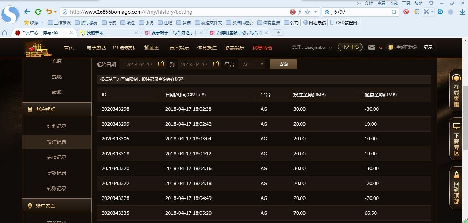Click the green refresh icon
Image resolution: width=468 pixels, height=223 pixels.
pos(38,12)
